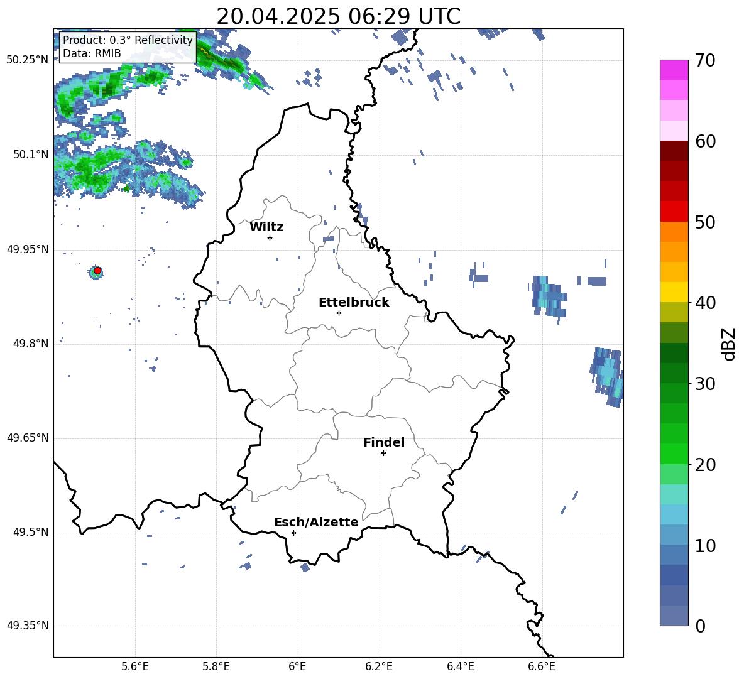Click the Findel label
The width and height of the screenshot is (744, 679).
(384, 442)
